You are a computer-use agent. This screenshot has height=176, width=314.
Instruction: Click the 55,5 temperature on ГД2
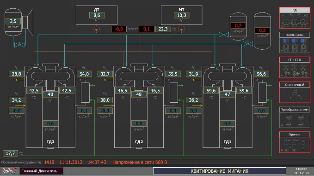click(173, 74)
